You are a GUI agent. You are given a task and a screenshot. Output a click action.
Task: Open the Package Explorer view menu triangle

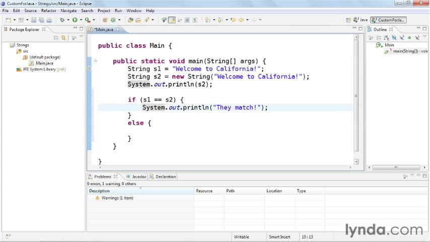pos(81,36)
